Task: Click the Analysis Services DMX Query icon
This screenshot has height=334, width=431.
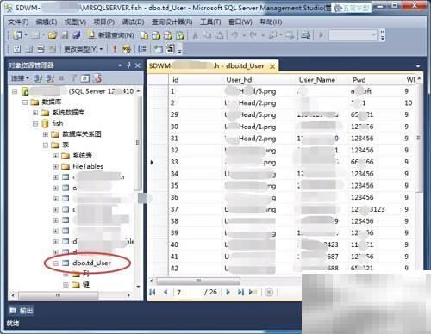Action: (168, 35)
